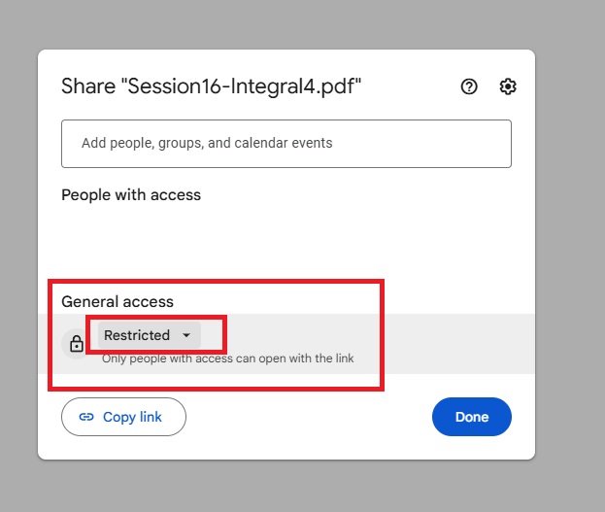The width and height of the screenshot is (605, 512).
Task: Click the "Restricted" label text
Action: (137, 335)
